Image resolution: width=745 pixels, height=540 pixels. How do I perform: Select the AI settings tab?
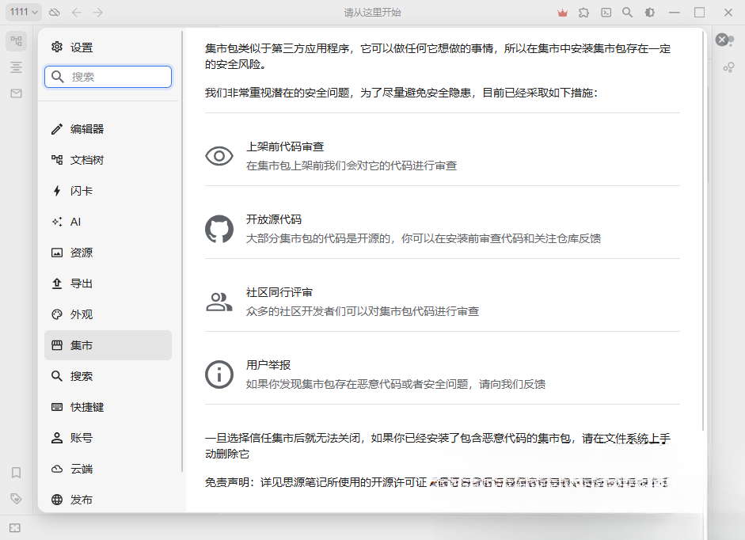tap(108, 222)
